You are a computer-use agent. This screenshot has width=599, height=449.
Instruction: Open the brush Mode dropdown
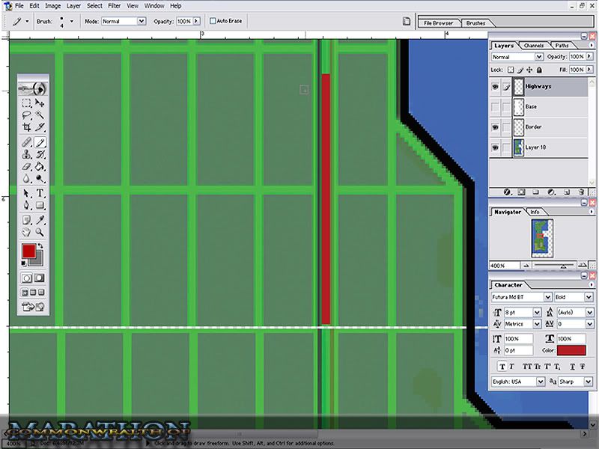123,21
